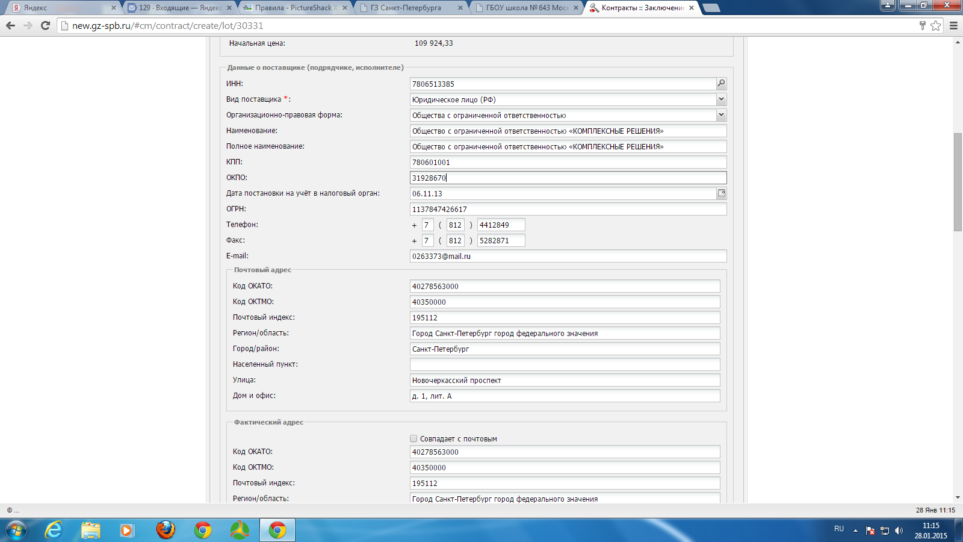963x542 pixels.
Task: Click the browser address bar URL
Action: tap(167, 25)
